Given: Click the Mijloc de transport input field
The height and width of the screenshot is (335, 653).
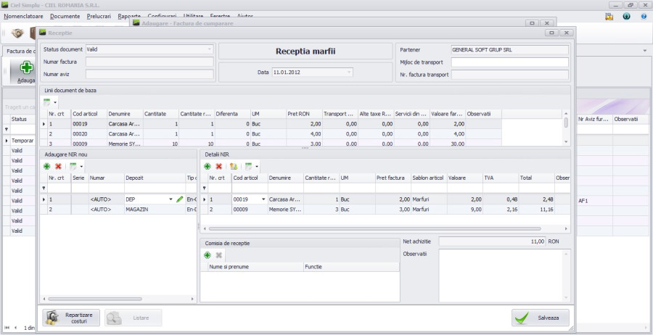Looking at the screenshot, I should pos(509,62).
